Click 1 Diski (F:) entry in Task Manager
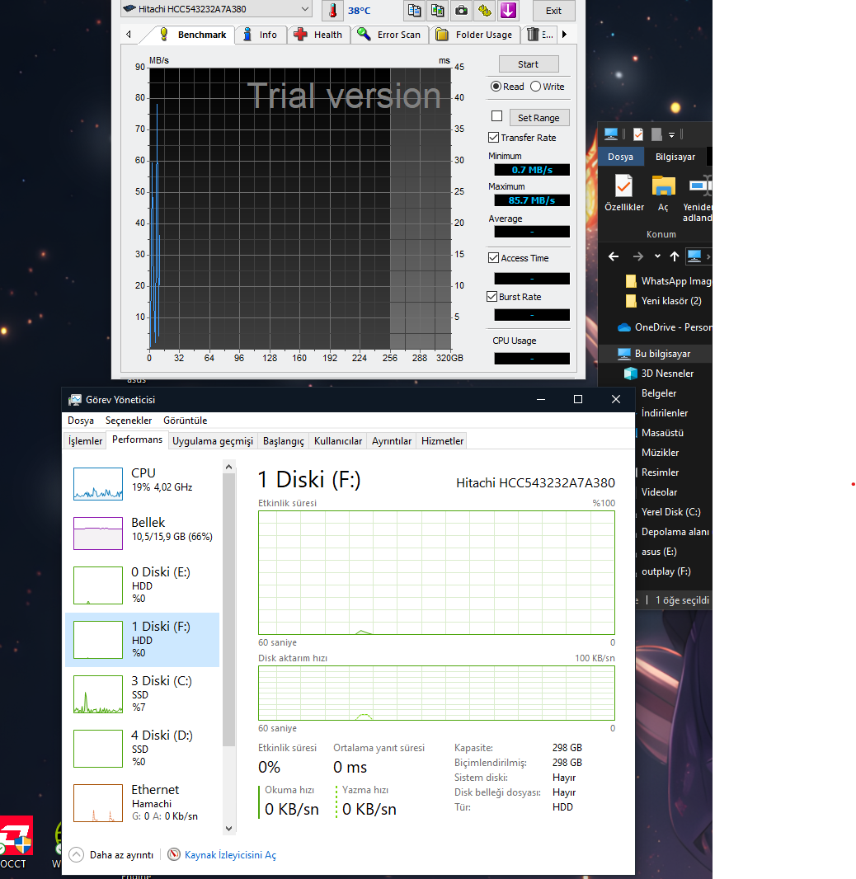 [x=143, y=639]
